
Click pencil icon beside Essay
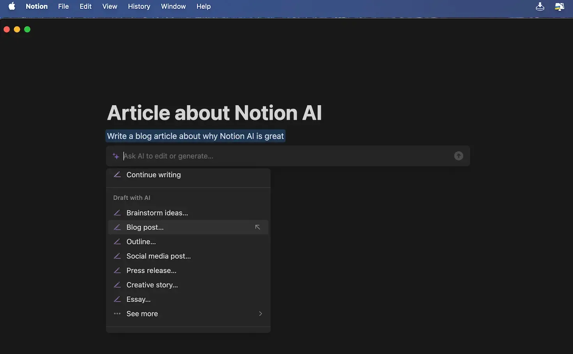click(117, 299)
